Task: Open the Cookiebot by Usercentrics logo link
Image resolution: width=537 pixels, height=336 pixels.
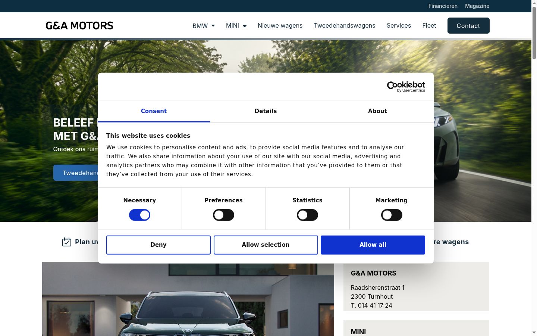Action: tap(406, 87)
